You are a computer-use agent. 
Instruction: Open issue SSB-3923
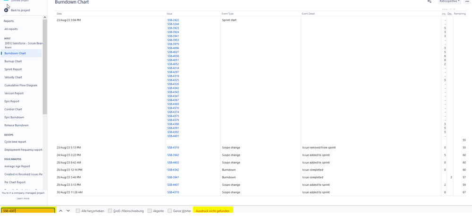pos(173,28)
